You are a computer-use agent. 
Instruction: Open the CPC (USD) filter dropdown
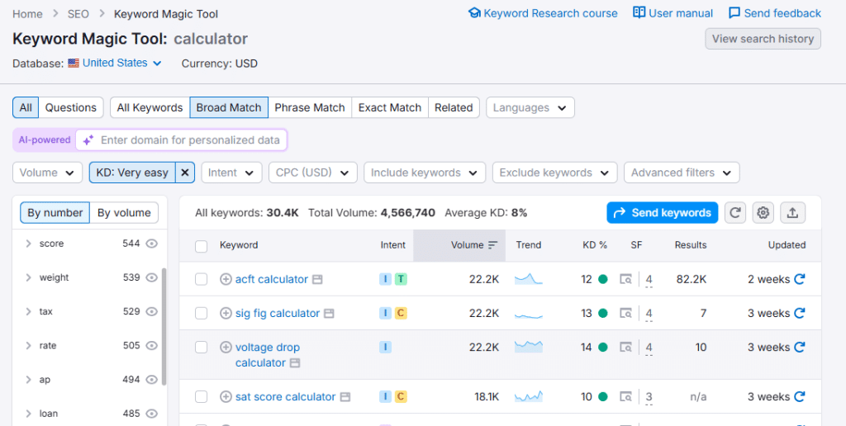313,173
